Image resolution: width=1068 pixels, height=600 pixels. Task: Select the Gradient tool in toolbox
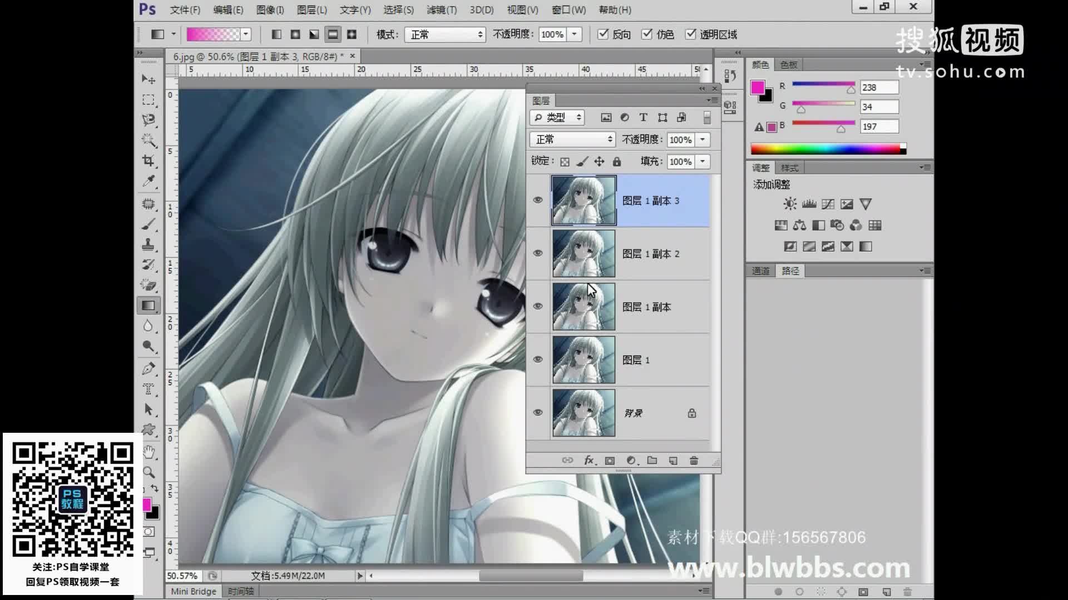pos(149,306)
